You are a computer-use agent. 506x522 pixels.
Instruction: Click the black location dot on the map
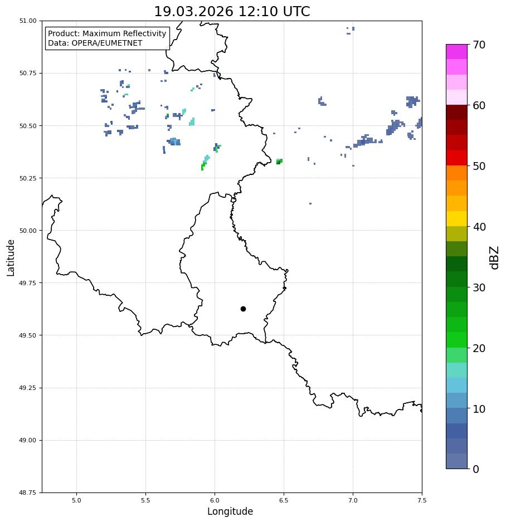click(x=243, y=309)
